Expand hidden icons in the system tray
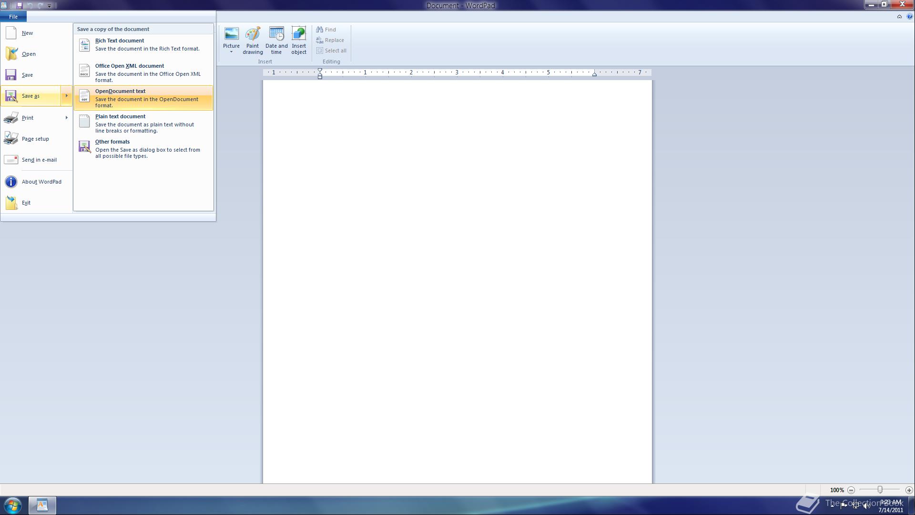 [832, 507]
